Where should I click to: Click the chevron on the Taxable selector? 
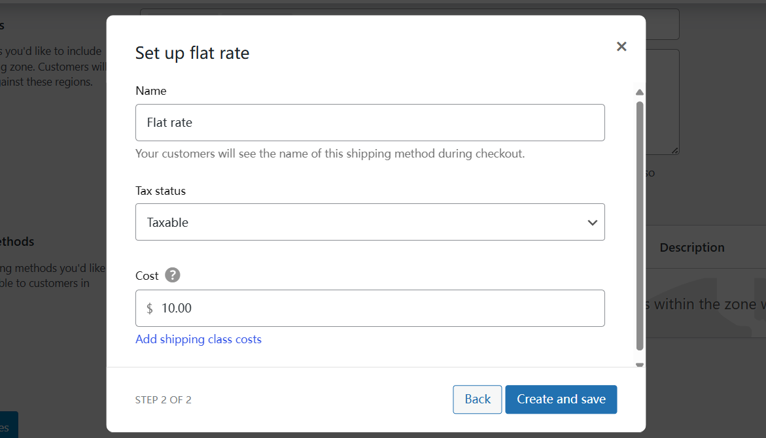(593, 222)
